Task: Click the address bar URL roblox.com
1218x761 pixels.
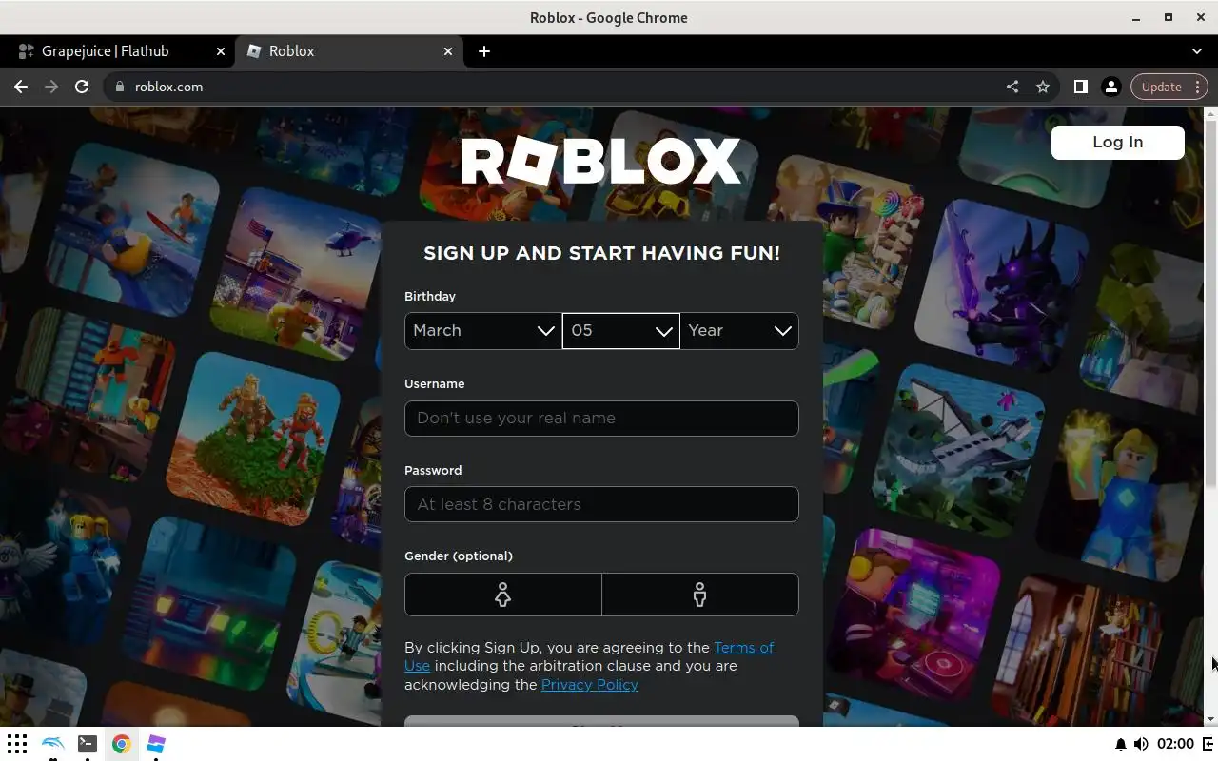Action: pos(168,87)
